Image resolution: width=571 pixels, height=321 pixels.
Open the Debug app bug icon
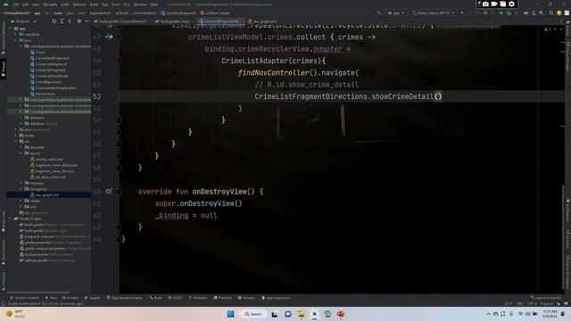(485, 12)
